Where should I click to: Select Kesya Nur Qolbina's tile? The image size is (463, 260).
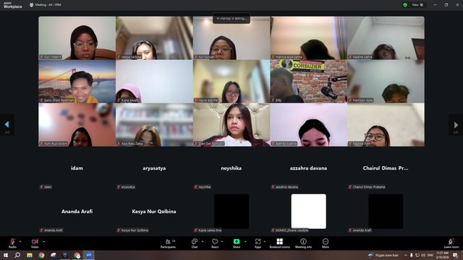pyautogui.click(x=154, y=212)
